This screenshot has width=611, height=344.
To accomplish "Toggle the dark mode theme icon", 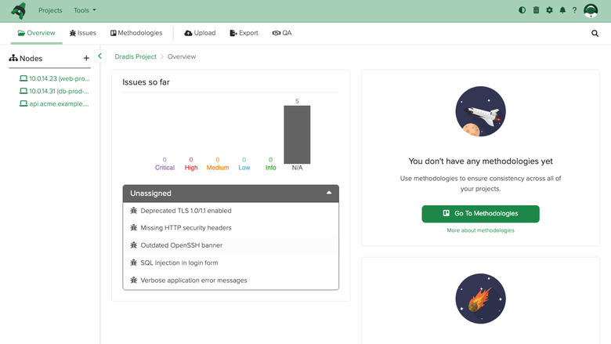I will (x=522, y=10).
